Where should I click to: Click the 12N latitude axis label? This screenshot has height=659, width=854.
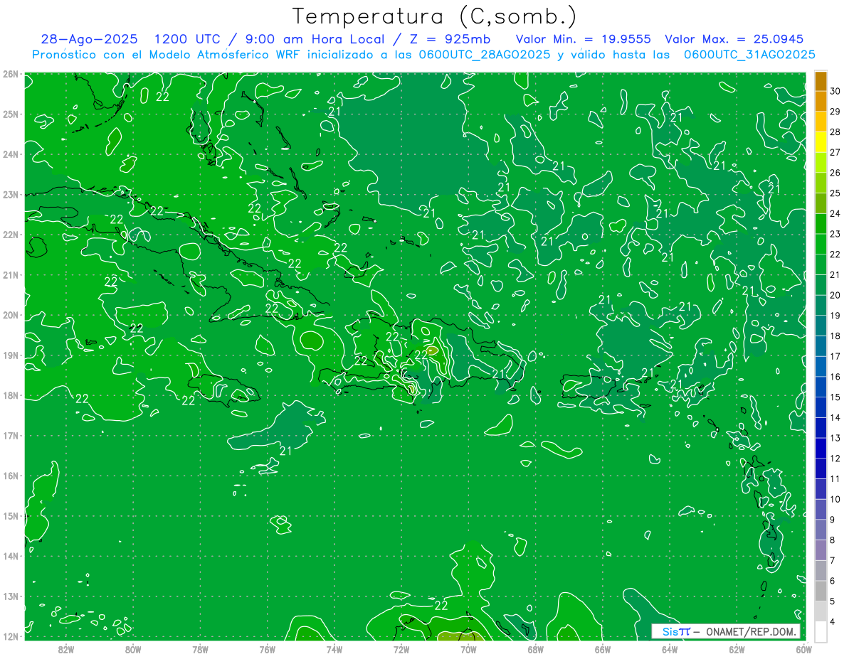click(11, 636)
